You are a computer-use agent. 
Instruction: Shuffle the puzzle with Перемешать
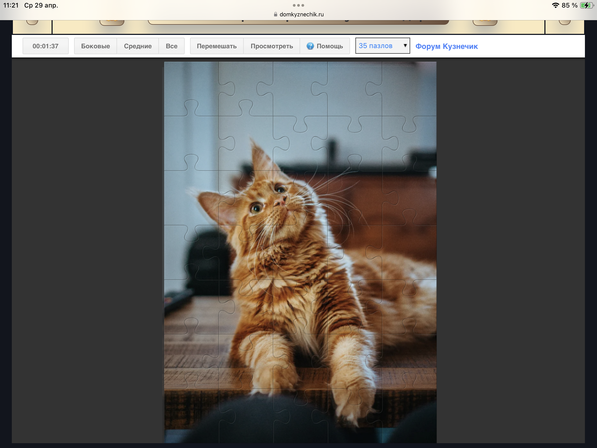[216, 46]
